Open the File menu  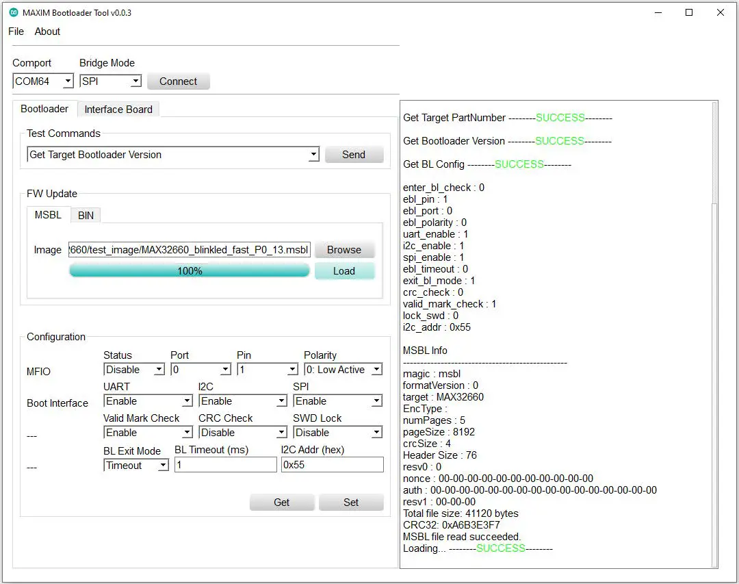pos(16,31)
